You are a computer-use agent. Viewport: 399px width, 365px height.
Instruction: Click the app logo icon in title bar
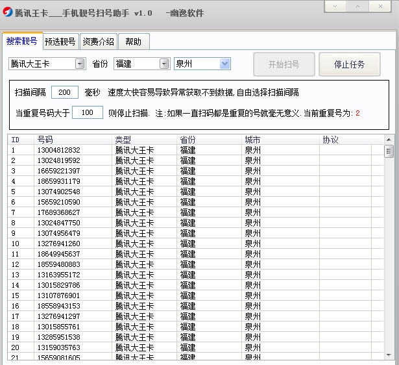[7, 12]
